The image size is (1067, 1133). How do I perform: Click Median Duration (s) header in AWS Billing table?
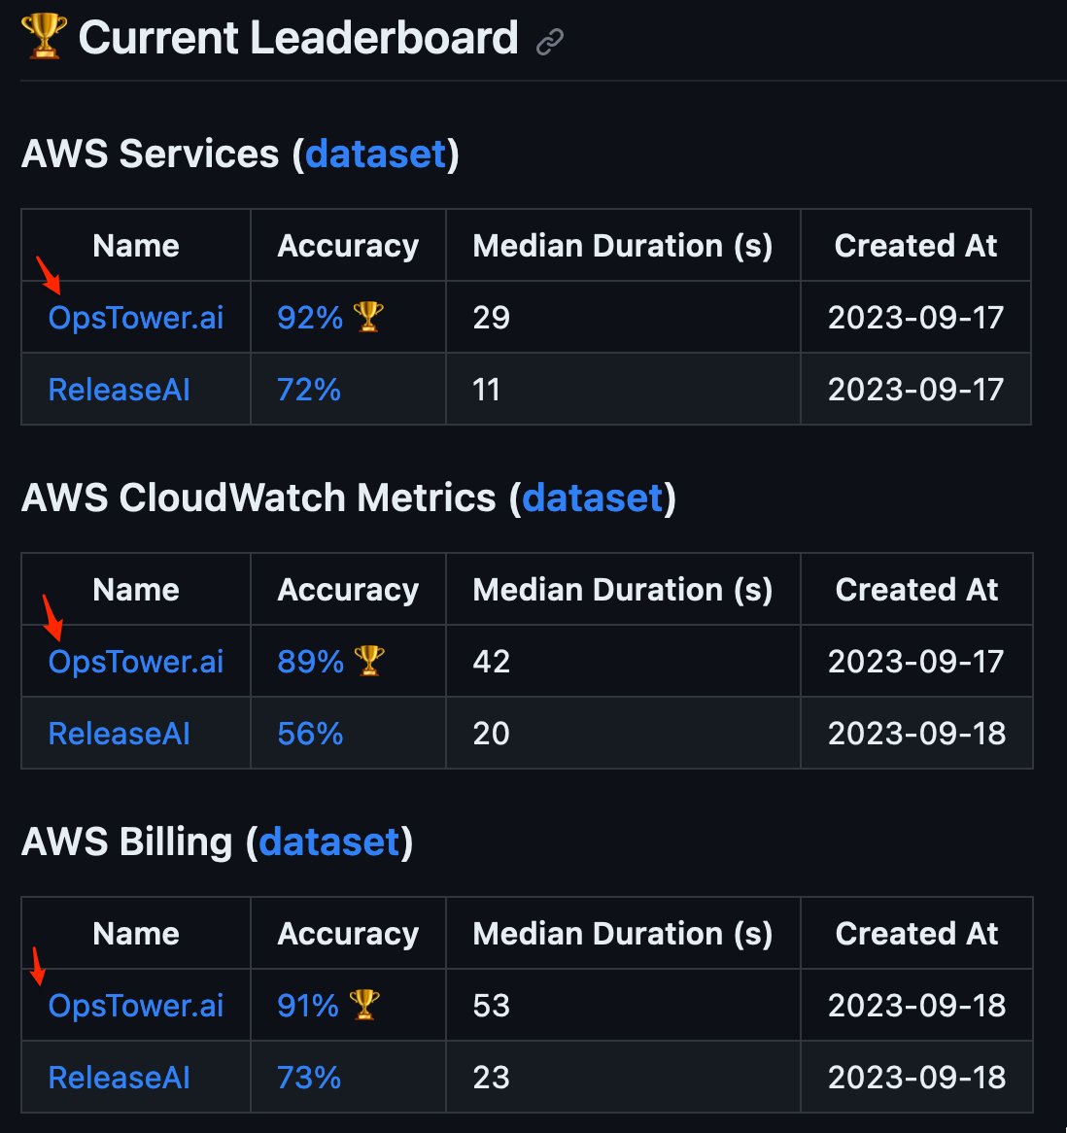click(x=623, y=934)
